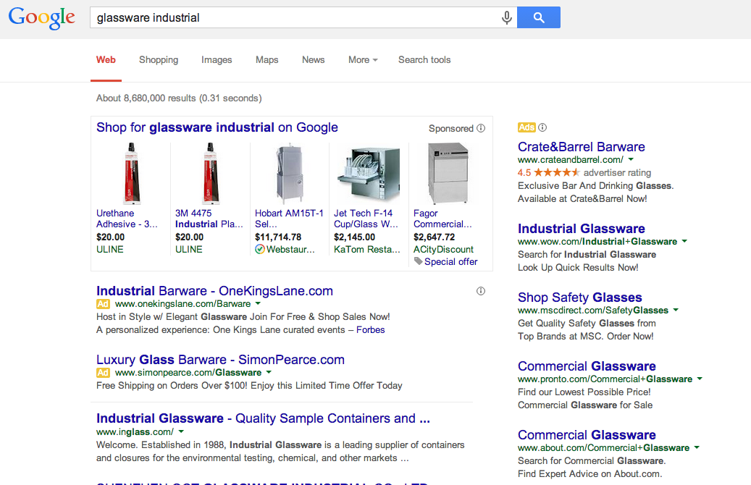Click the Google logo
This screenshot has width=751, height=485.
(x=41, y=18)
